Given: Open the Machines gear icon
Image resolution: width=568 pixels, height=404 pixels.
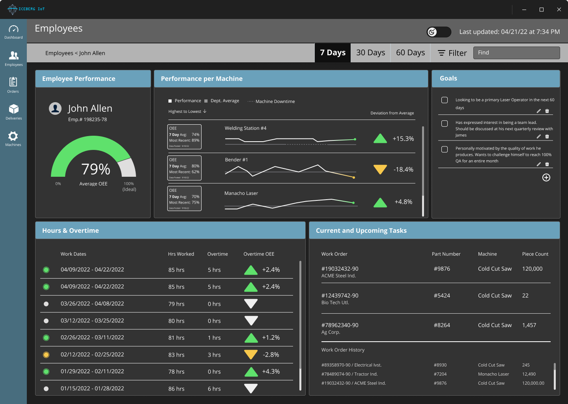Looking at the screenshot, I should click(13, 136).
